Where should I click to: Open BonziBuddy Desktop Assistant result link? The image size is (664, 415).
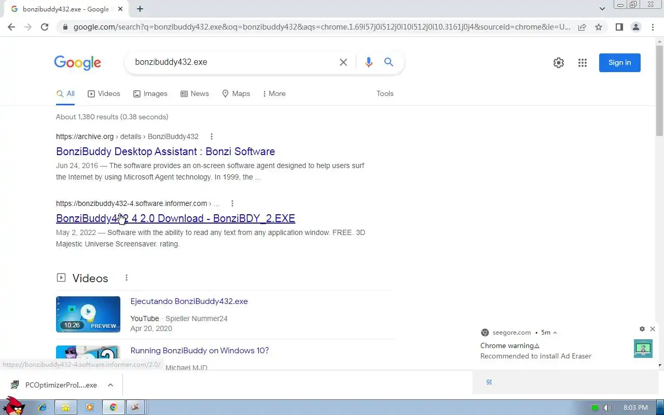[165, 151]
